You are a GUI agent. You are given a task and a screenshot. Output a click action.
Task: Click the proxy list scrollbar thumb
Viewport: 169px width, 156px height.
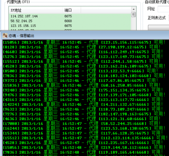133,14
